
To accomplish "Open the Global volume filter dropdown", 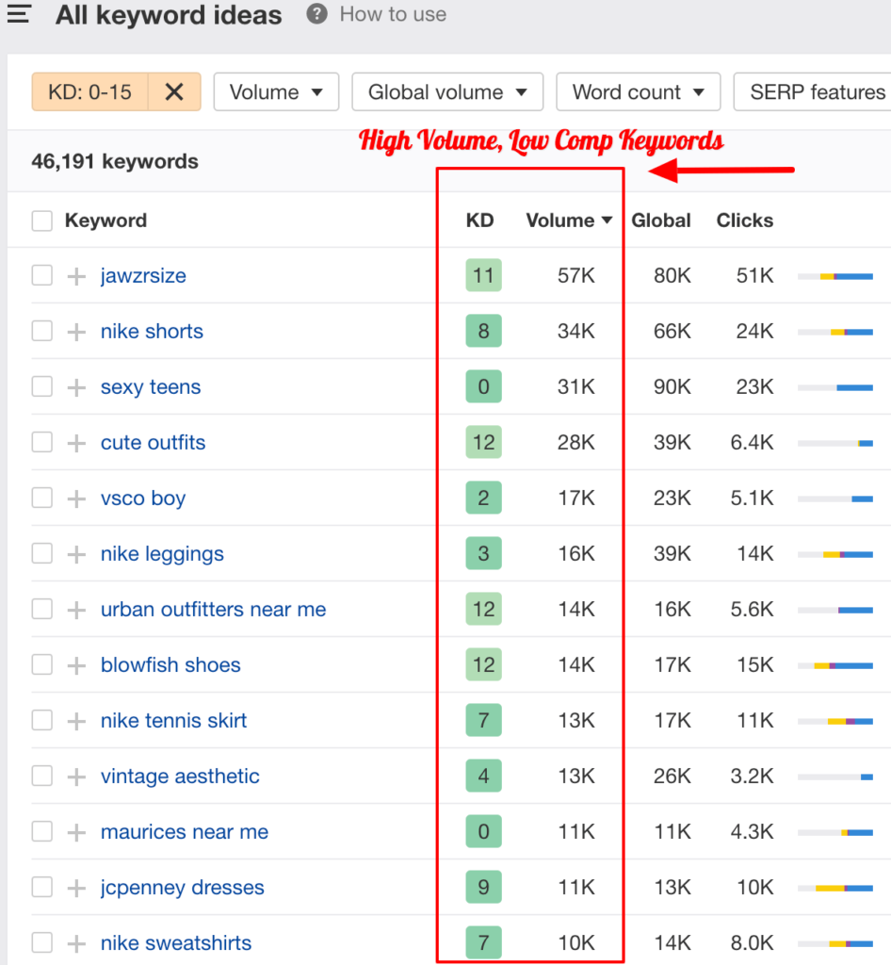I will click(x=447, y=91).
